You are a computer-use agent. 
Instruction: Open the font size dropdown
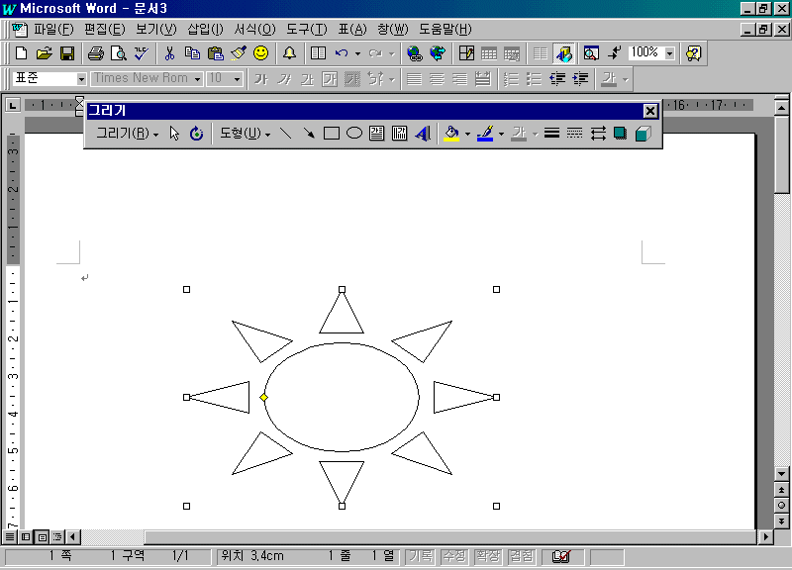[x=237, y=79]
